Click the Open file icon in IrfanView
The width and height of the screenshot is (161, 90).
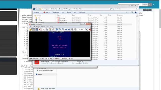[x=30, y=29]
